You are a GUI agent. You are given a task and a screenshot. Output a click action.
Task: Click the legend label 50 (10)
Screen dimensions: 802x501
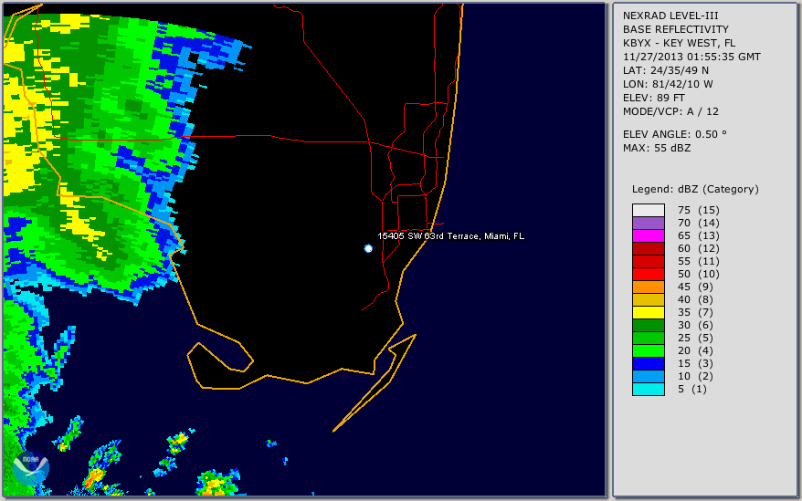coord(699,274)
